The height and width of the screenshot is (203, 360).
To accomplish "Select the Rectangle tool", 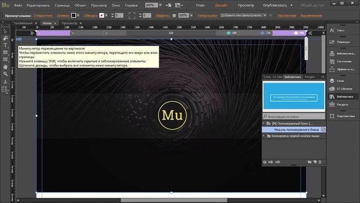I will click(5, 52).
